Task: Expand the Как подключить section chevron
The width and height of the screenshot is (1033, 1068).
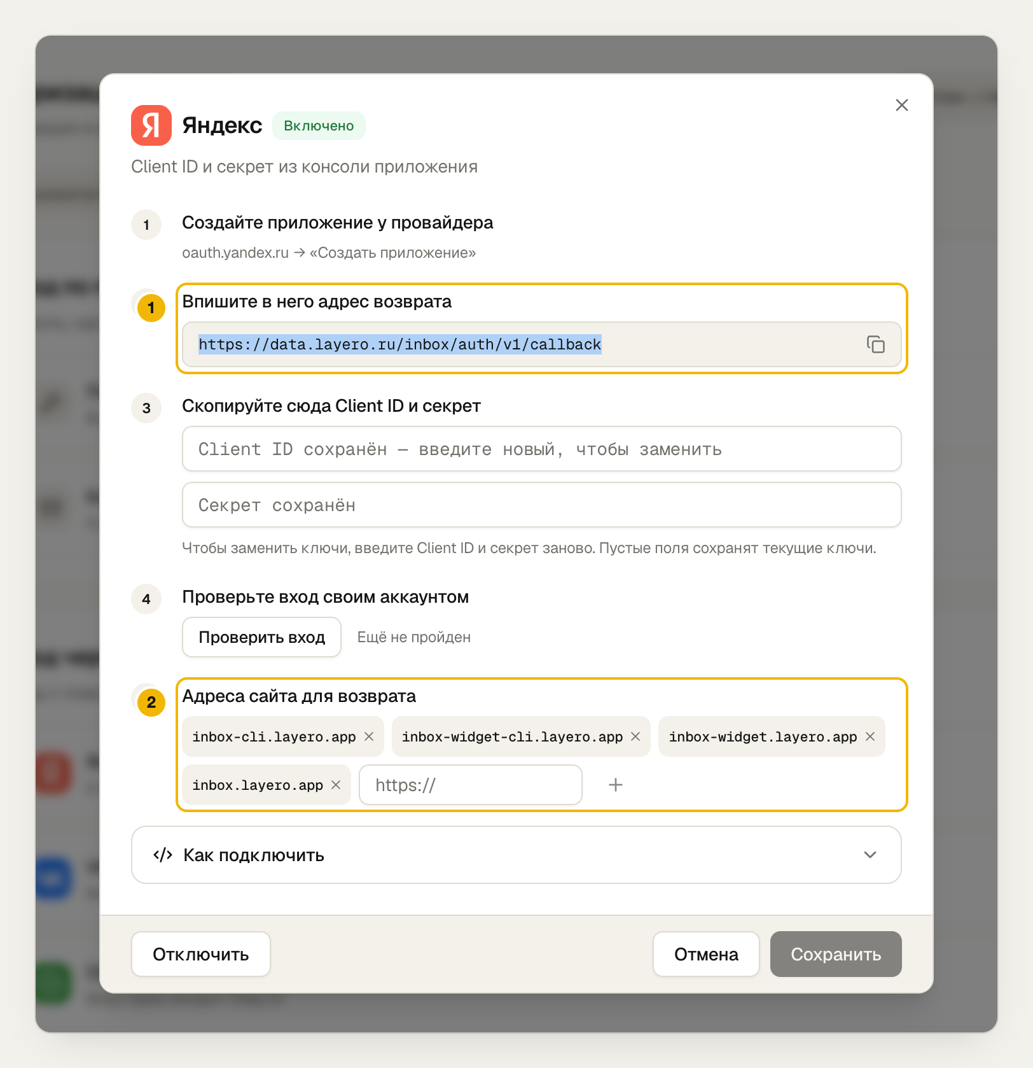Action: (870, 855)
